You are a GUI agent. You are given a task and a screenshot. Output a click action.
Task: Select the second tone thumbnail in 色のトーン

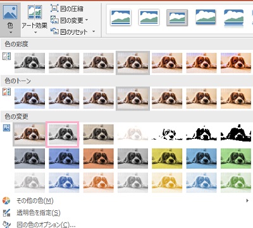(x=64, y=99)
